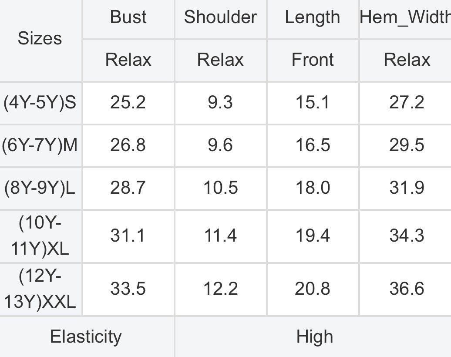Click the Shoulder column header
451x357 pixels.
[x=220, y=17]
